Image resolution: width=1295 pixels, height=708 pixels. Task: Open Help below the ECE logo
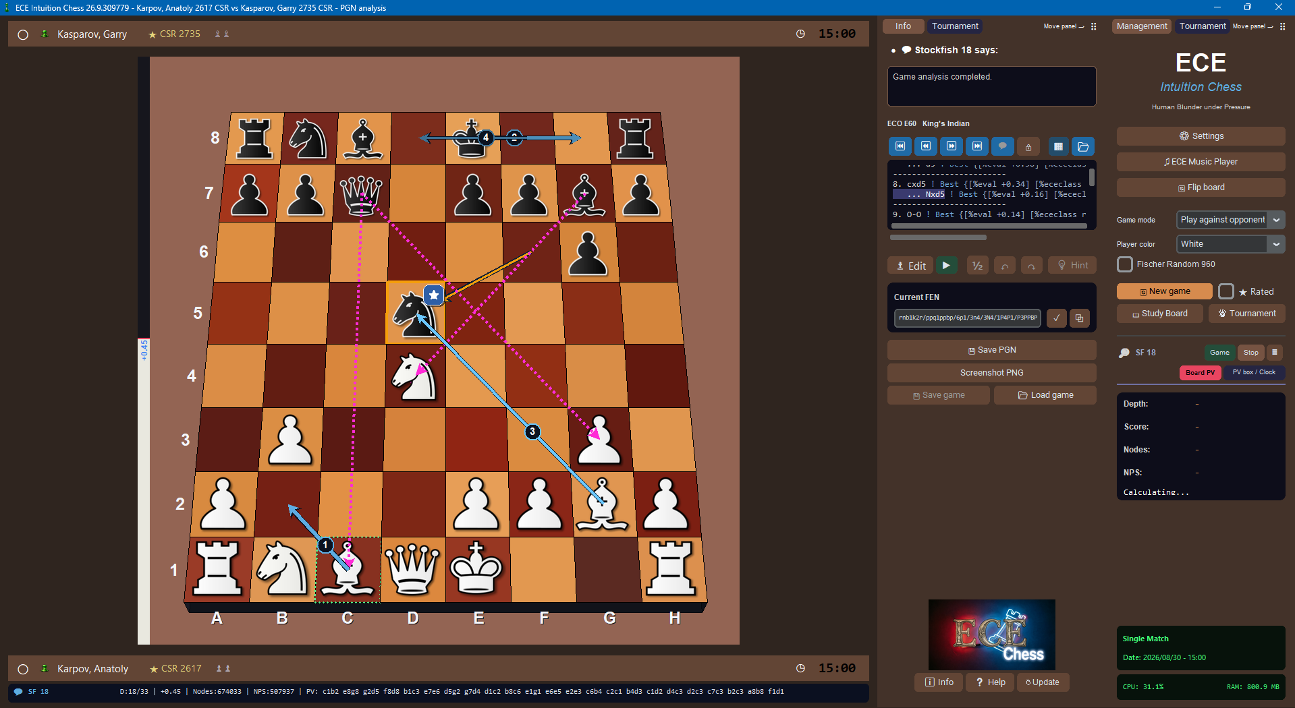pyautogui.click(x=990, y=682)
